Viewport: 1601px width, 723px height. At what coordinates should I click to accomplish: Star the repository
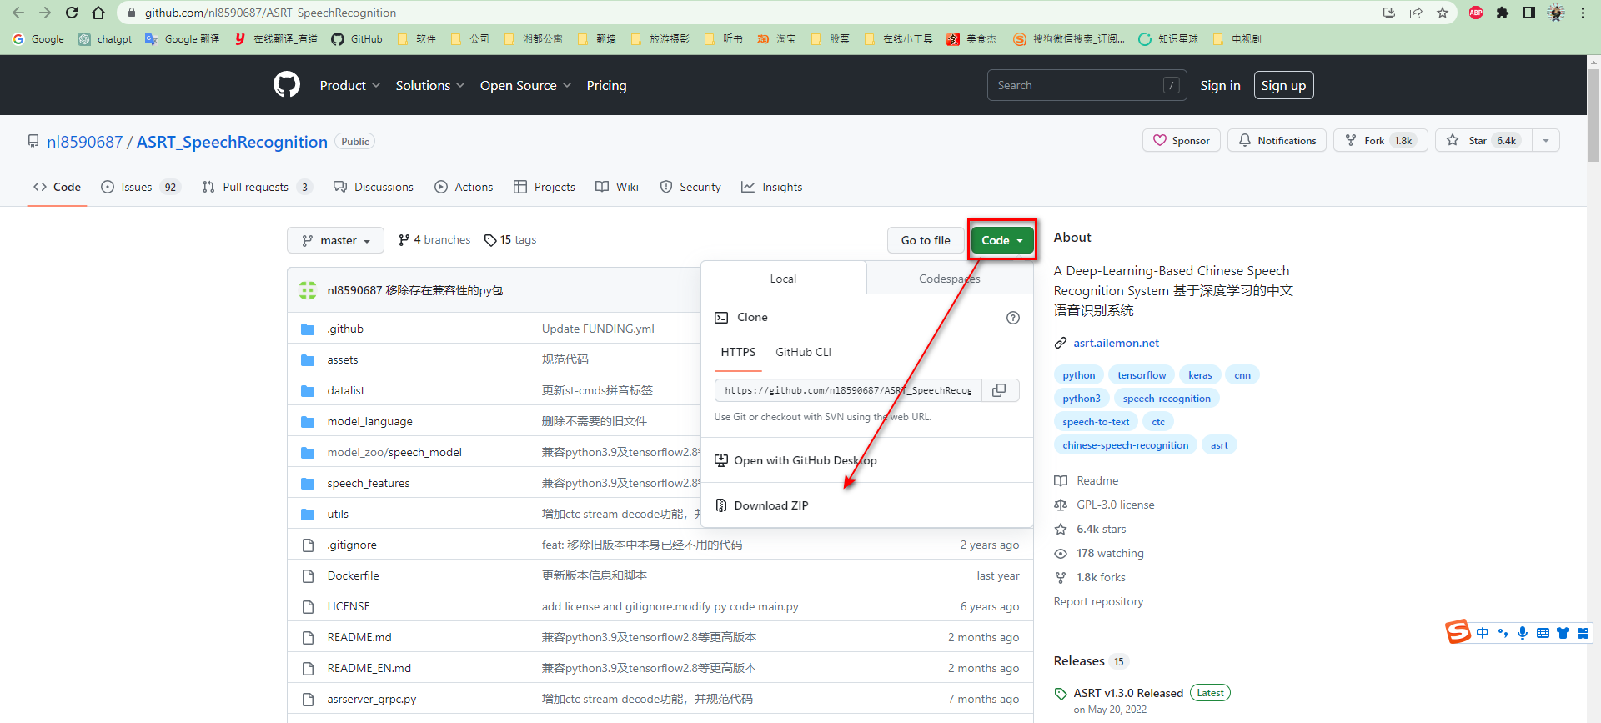pyautogui.click(x=1484, y=140)
